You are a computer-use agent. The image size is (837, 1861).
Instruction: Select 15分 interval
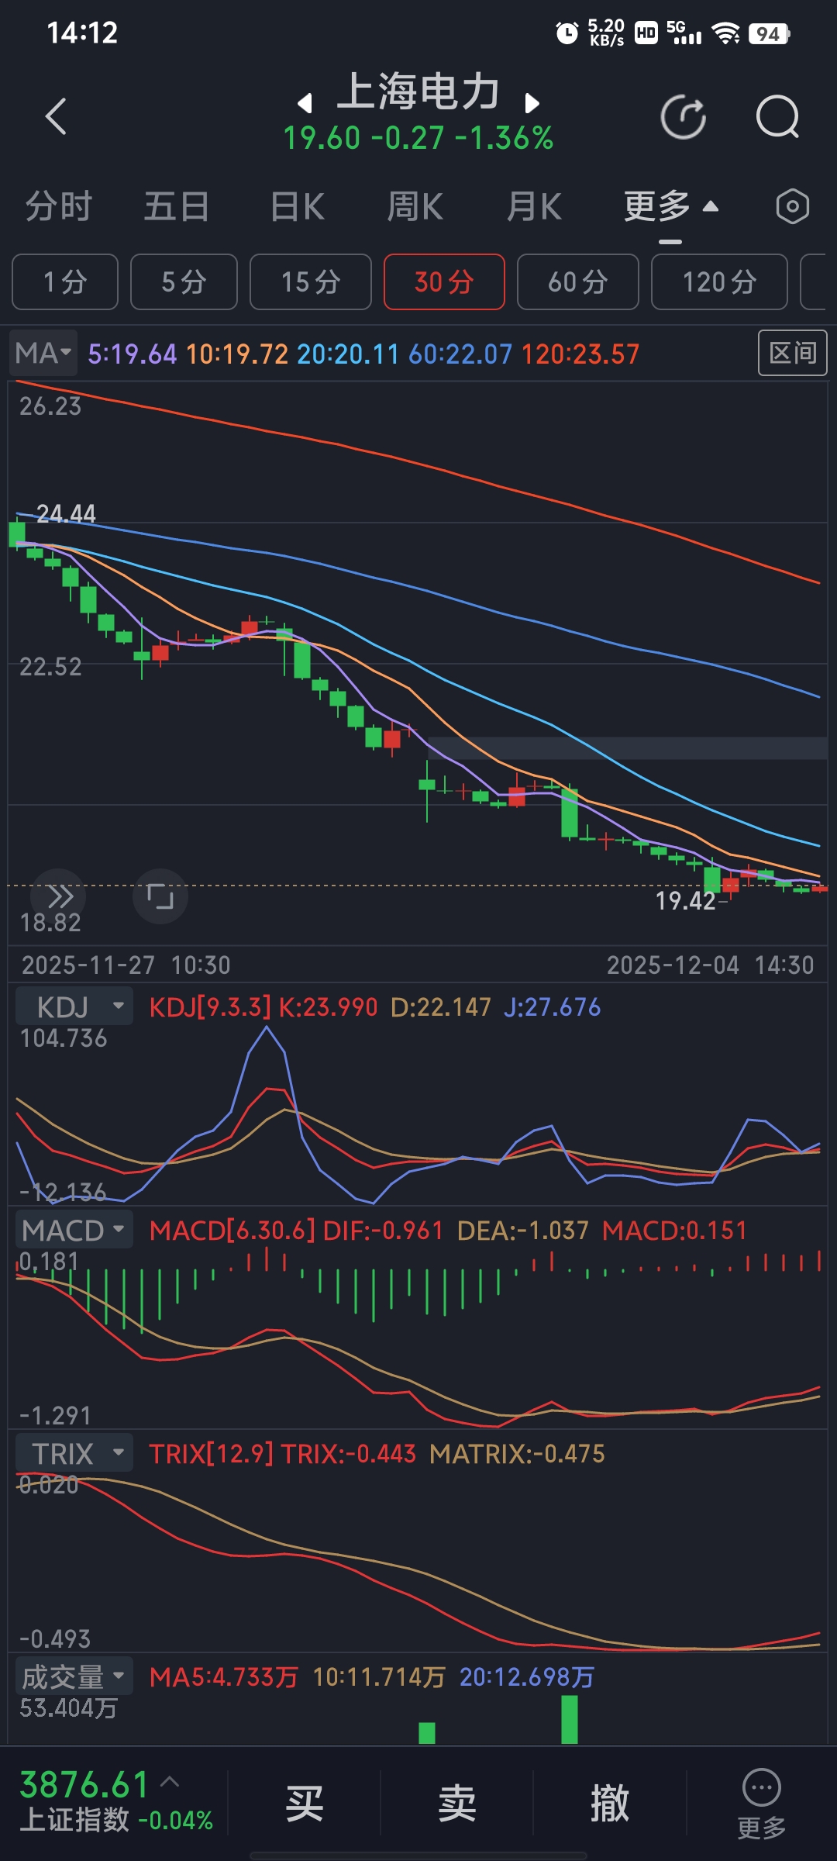pos(311,281)
